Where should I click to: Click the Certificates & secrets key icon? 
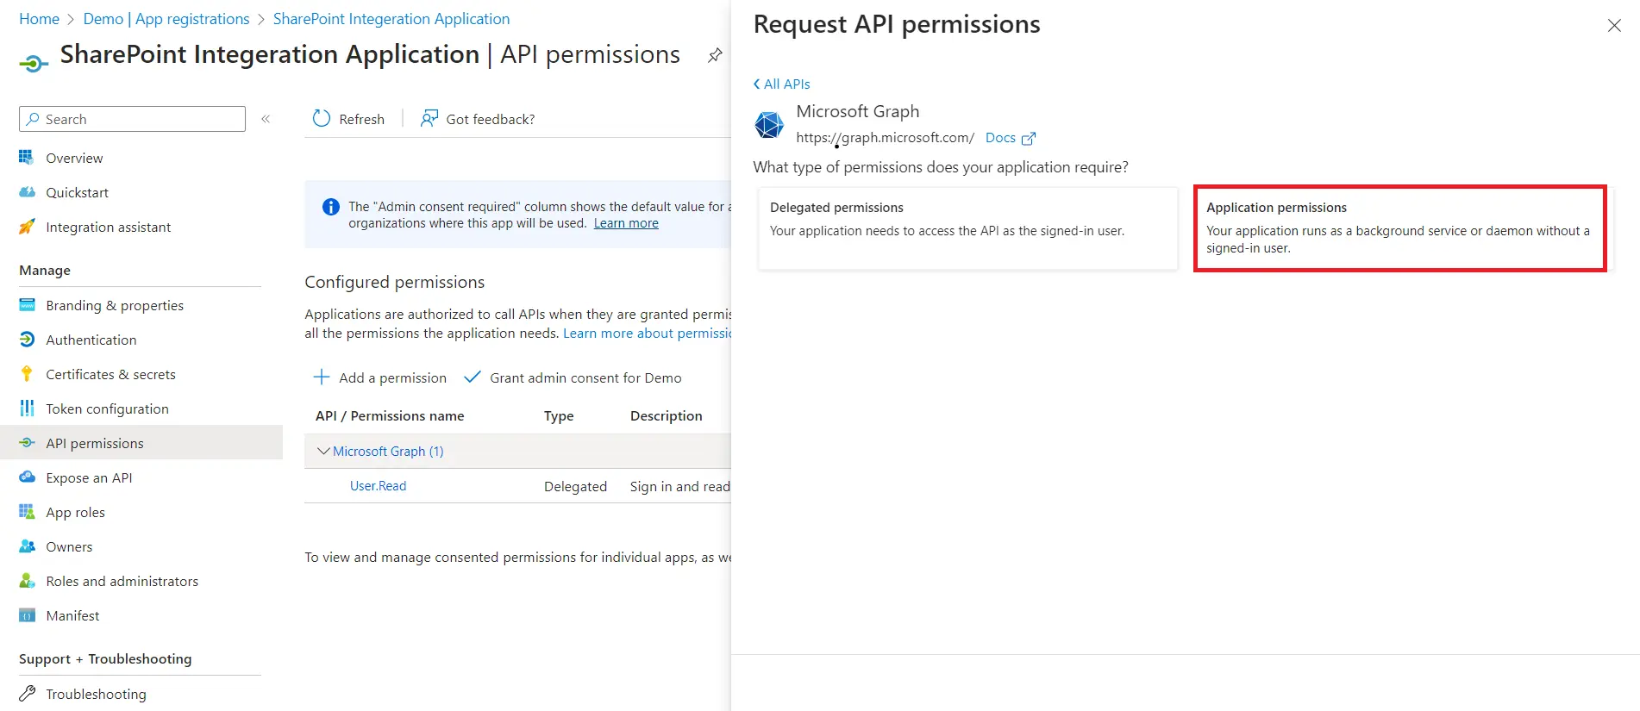(x=27, y=374)
